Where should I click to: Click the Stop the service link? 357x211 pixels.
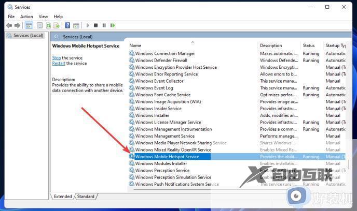coord(57,58)
